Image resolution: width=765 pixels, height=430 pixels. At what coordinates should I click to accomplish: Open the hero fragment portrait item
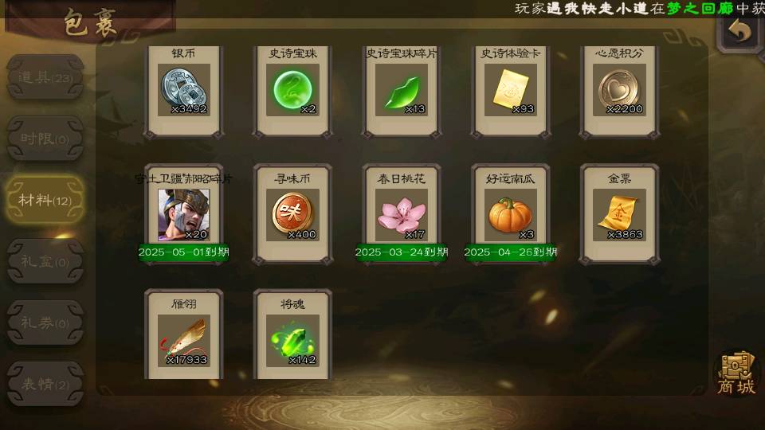click(183, 214)
